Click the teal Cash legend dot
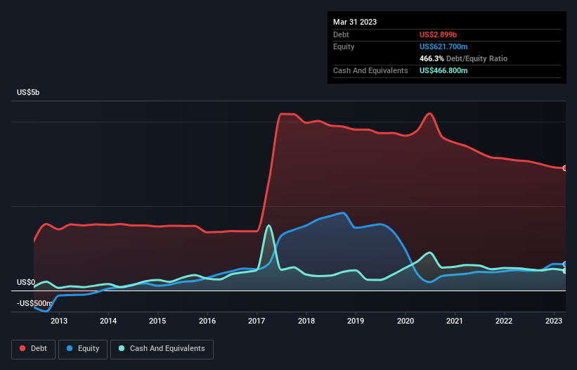 click(x=122, y=348)
